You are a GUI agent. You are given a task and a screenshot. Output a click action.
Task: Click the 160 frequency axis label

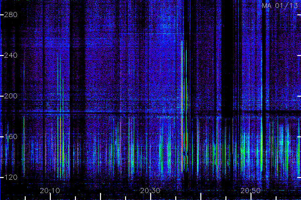pyautogui.click(x=11, y=136)
